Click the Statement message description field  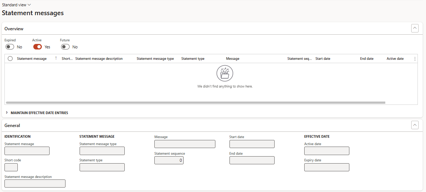(x=35, y=183)
